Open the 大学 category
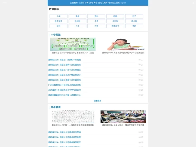Viewport: 196px width, 147px height. click(96, 26)
